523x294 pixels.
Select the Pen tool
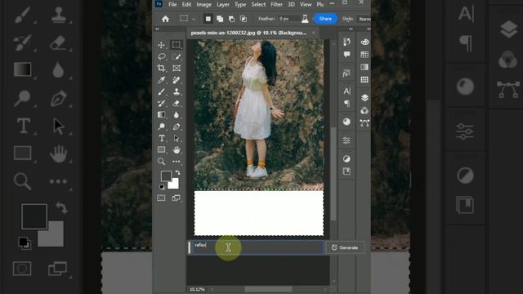click(177, 127)
